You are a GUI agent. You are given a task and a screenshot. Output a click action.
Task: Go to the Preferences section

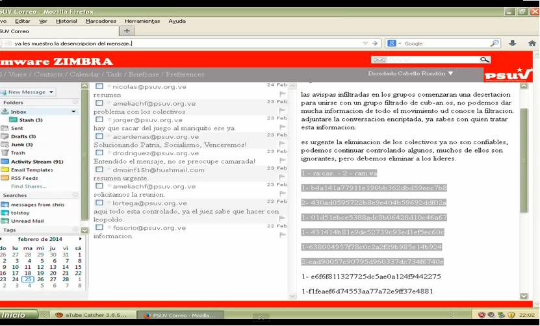(x=185, y=74)
